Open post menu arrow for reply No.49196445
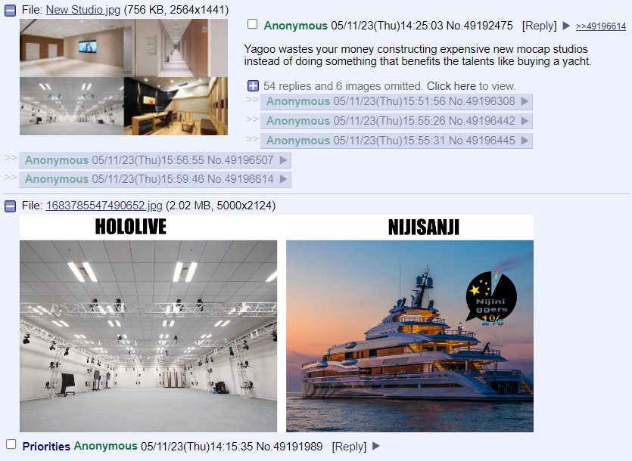Viewport: 632px width, 461px height. click(525, 141)
